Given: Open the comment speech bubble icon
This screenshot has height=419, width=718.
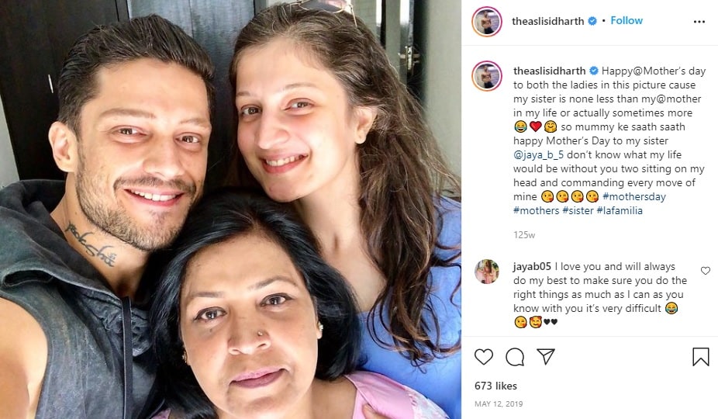Looking at the screenshot, I should (x=515, y=357).
